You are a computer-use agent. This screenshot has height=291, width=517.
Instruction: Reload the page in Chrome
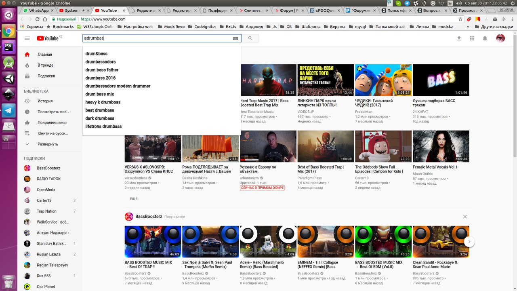click(38, 19)
